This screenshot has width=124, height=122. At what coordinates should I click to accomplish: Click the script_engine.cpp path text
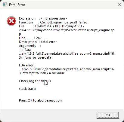(x=67, y=30)
